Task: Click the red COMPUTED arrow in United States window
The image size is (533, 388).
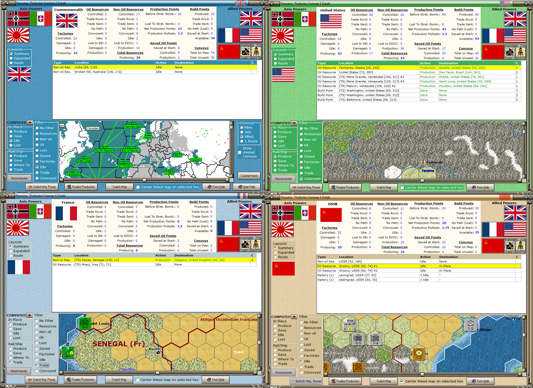Action: click(x=294, y=123)
